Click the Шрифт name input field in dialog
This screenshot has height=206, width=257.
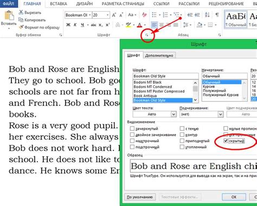(x=165, y=76)
